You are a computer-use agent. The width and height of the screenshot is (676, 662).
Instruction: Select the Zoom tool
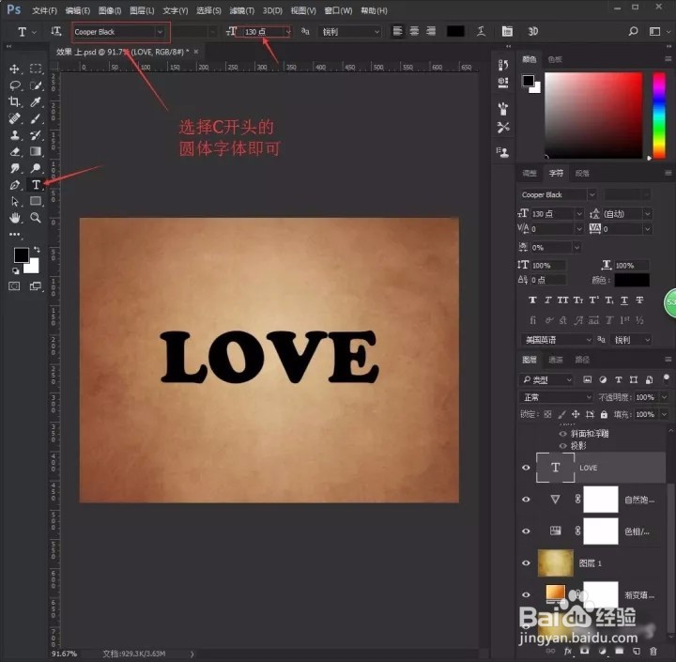[x=36, y=218]
